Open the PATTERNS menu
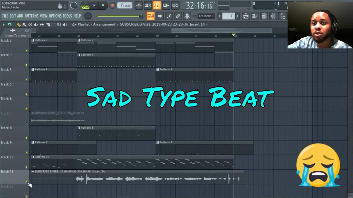The image size is (353, 198). [x=31, y=16]
